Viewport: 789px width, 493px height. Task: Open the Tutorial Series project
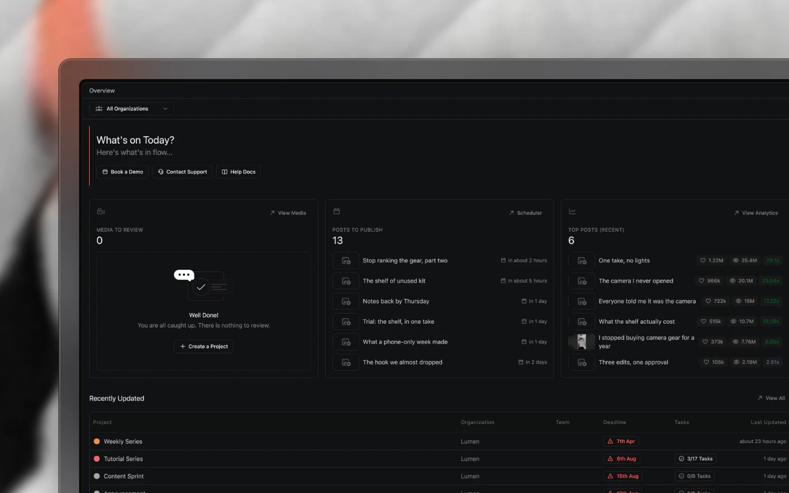tap(123, 459)
